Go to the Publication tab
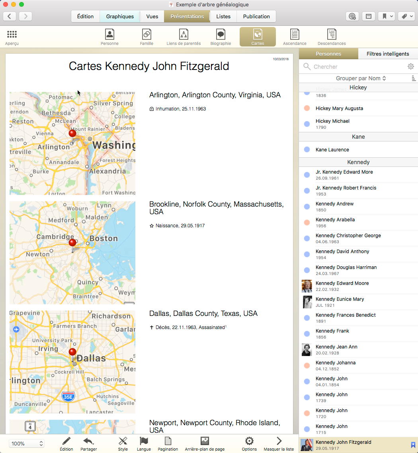This screenshot has width=418, height=453. [256, 16]
